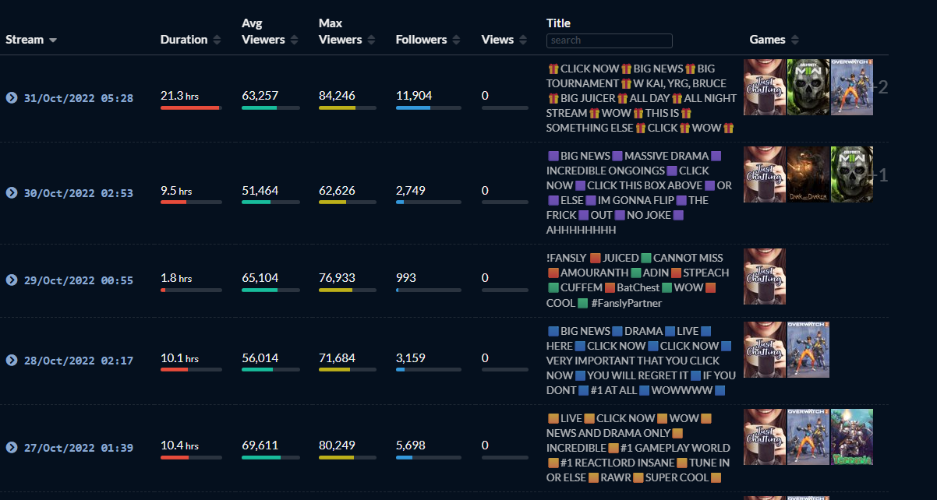The width and height of the screenshot is (937, 500).
Task: Sort by Duration column sort icon
Action: pos(217,40)
